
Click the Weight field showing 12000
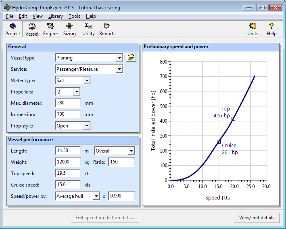click(68, 162)
